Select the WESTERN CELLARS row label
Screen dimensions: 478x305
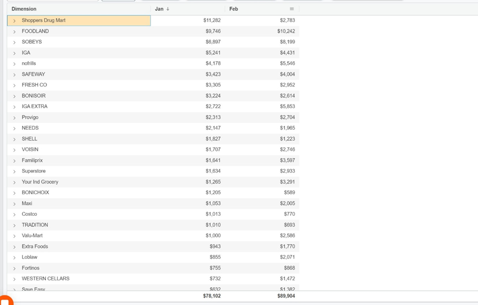click(x=45, y=279)
